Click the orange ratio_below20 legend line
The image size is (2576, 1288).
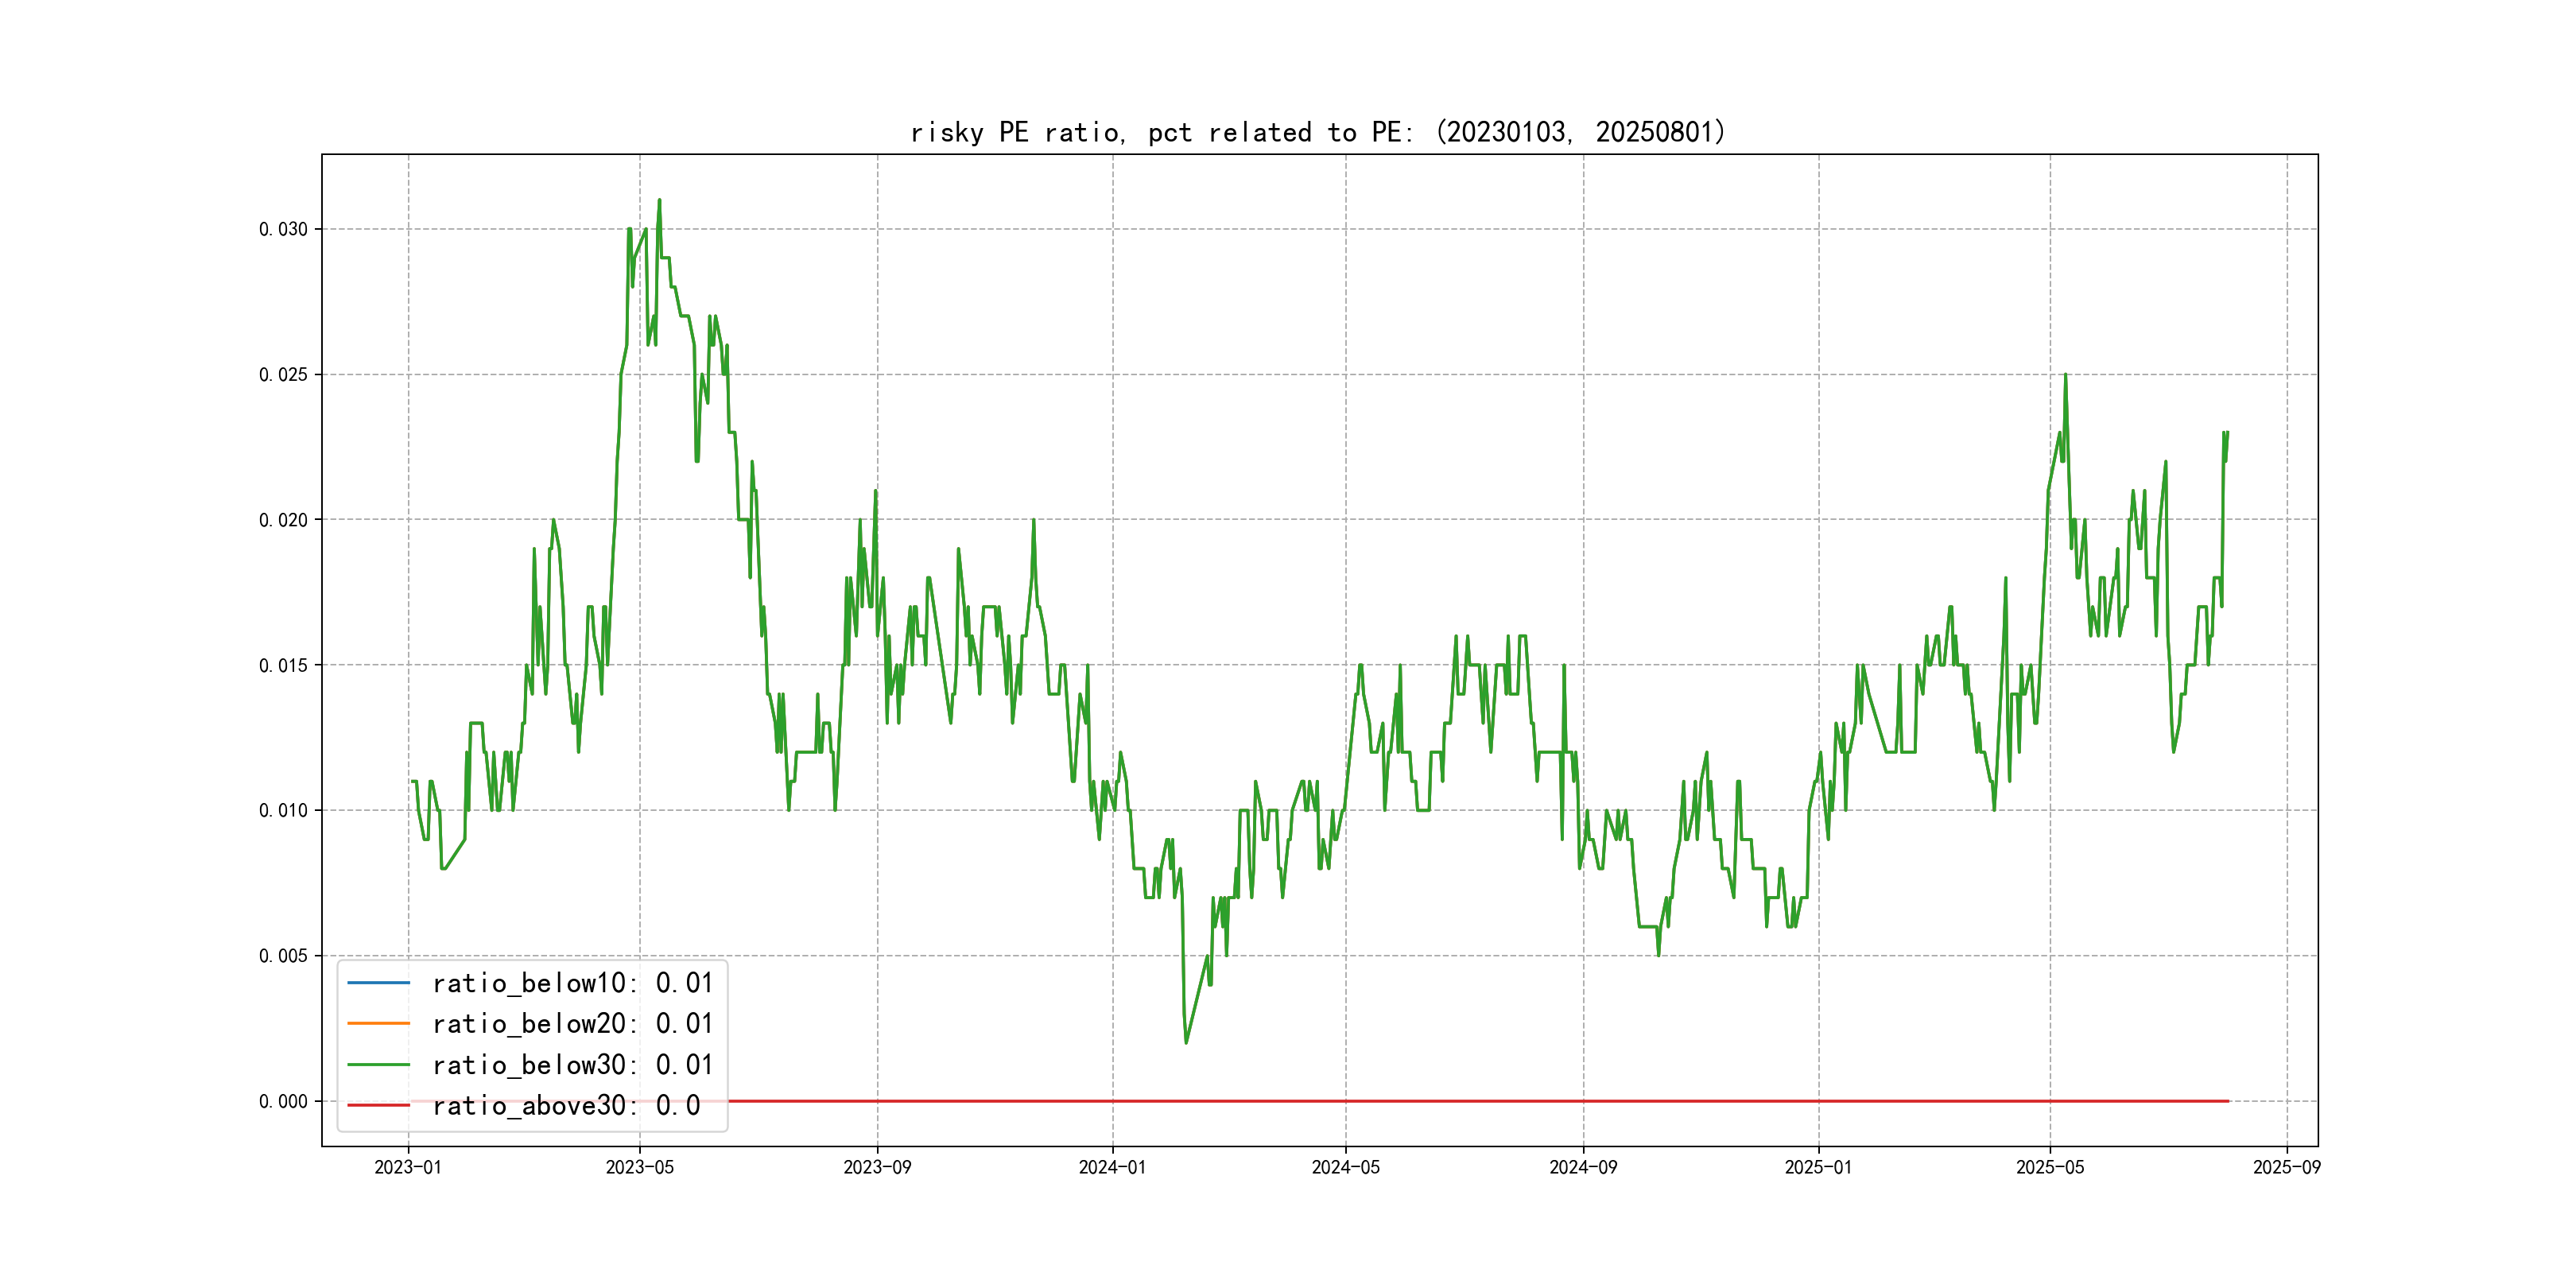tap(378, 1024)
